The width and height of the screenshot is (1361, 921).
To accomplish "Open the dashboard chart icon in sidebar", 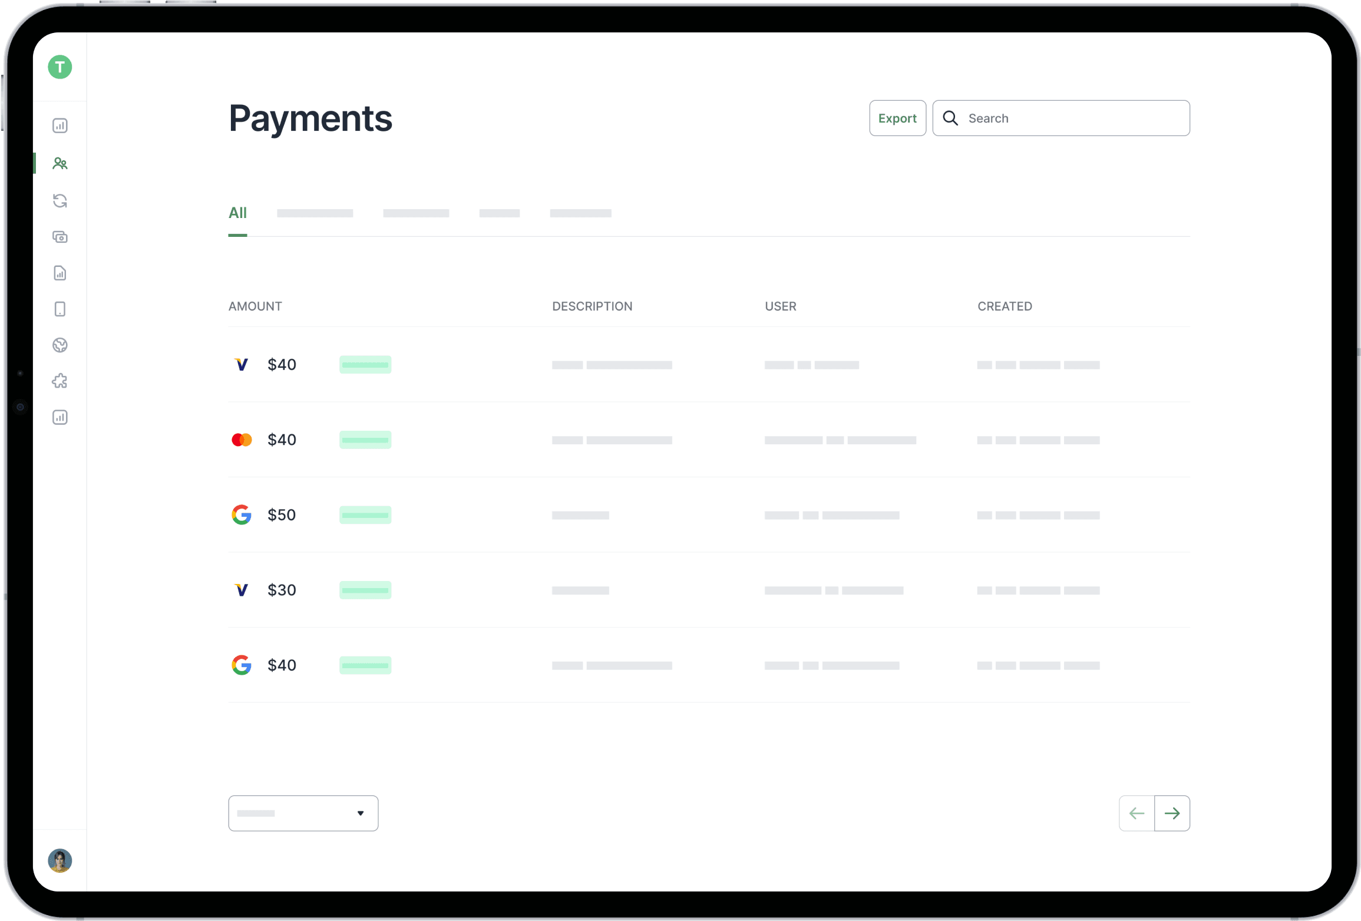I will pyautogui.click(x=60, y=126).
